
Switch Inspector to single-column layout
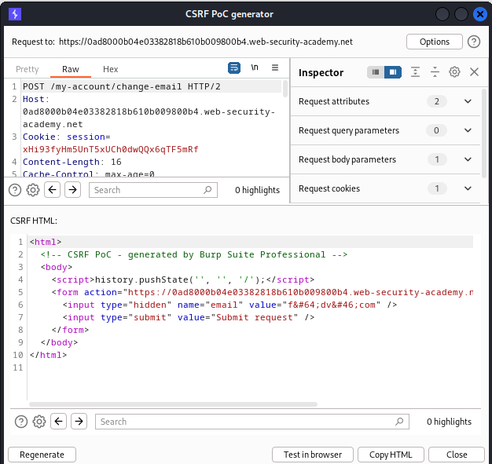click(x=376, y=72)
